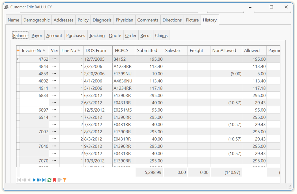Go to the next record blue arrow

click(x=34, y=180)
